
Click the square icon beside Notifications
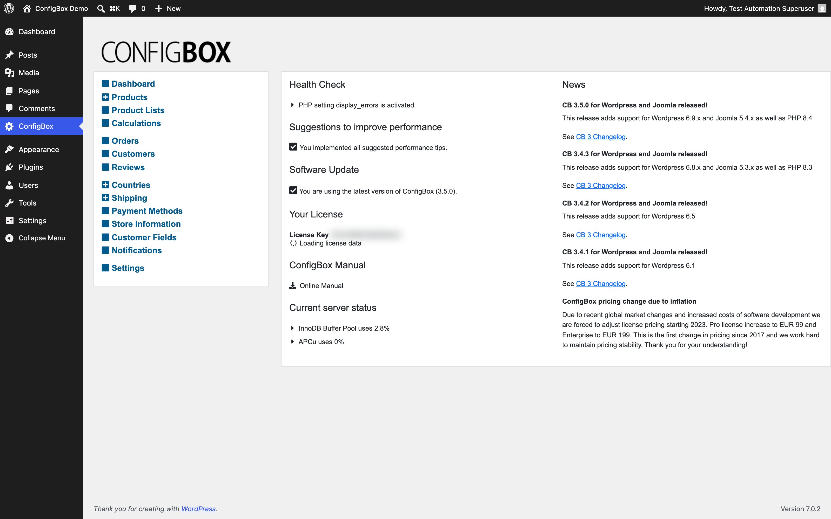[105, 250]
